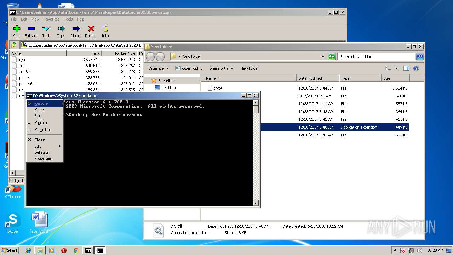The image size is (453, 255).
Task: Click the Search New folder input field
Action: [377, 57]
